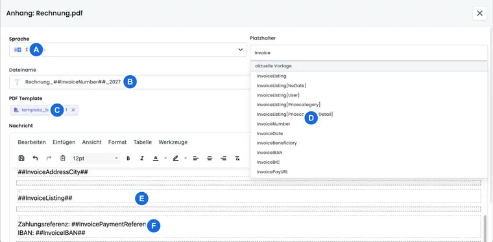Click the trash delete icon in toolbar
The width and height of the screenshot is (493, 242).
62,159
